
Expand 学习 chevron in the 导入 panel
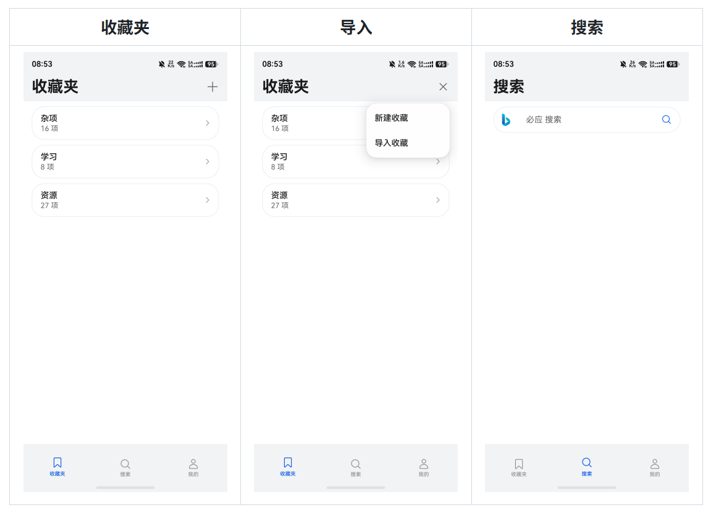point(437,161)
